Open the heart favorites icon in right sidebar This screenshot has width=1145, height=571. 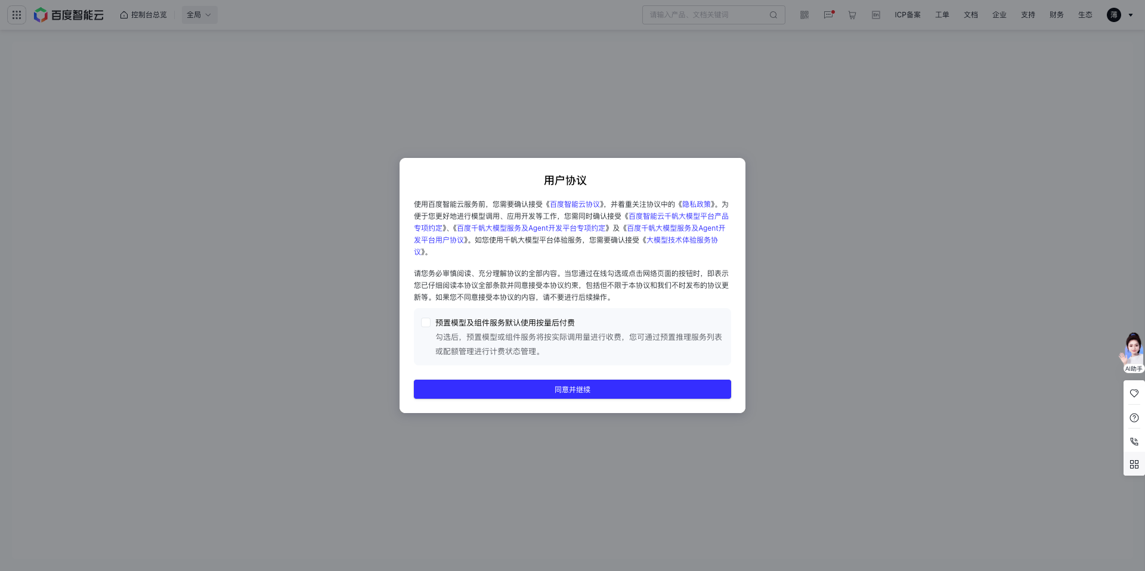click(1134, 393)
